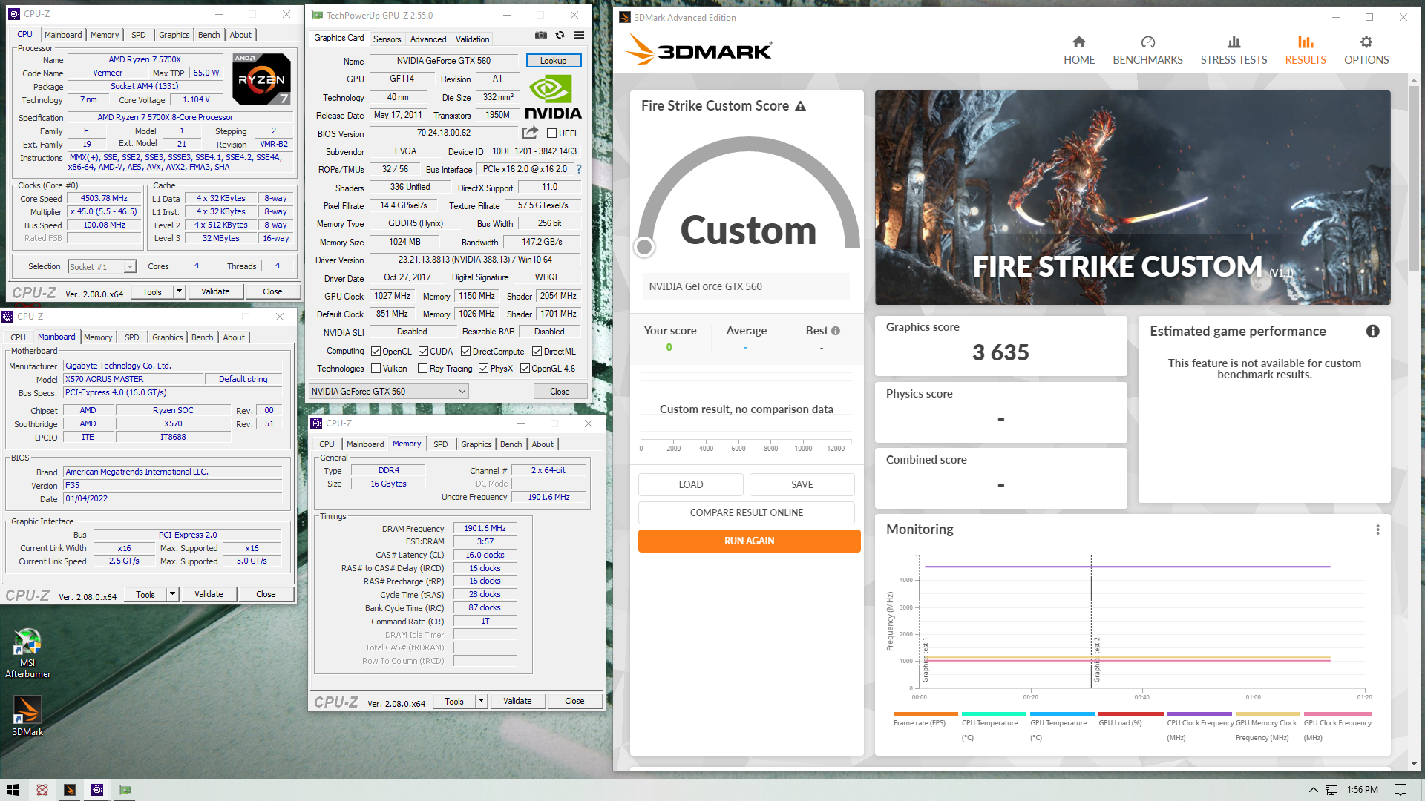The image size is (1425, 801).
Task: Click the Graphics test 2 marker line
Action: 1091,622
